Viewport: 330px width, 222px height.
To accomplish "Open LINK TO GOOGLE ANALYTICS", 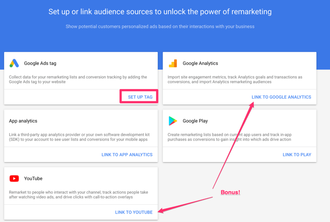I will click(281, 97).
